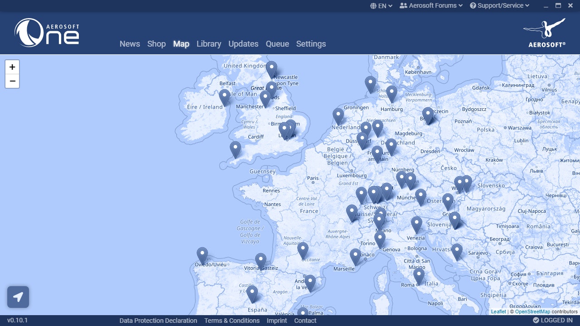The image size is (580, 326).
Task: Click the Aerosoft One logo
Action: coord(47,33)
